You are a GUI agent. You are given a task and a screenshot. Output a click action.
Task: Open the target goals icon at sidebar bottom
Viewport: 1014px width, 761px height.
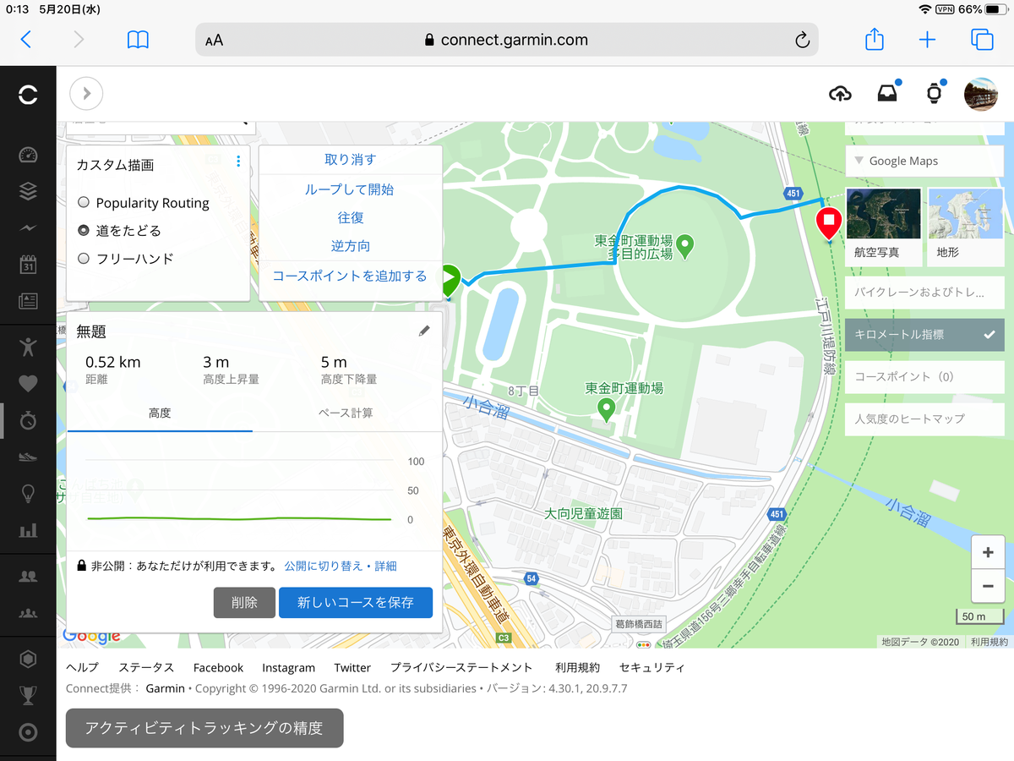pyautogui.click(x=28, y=732)
